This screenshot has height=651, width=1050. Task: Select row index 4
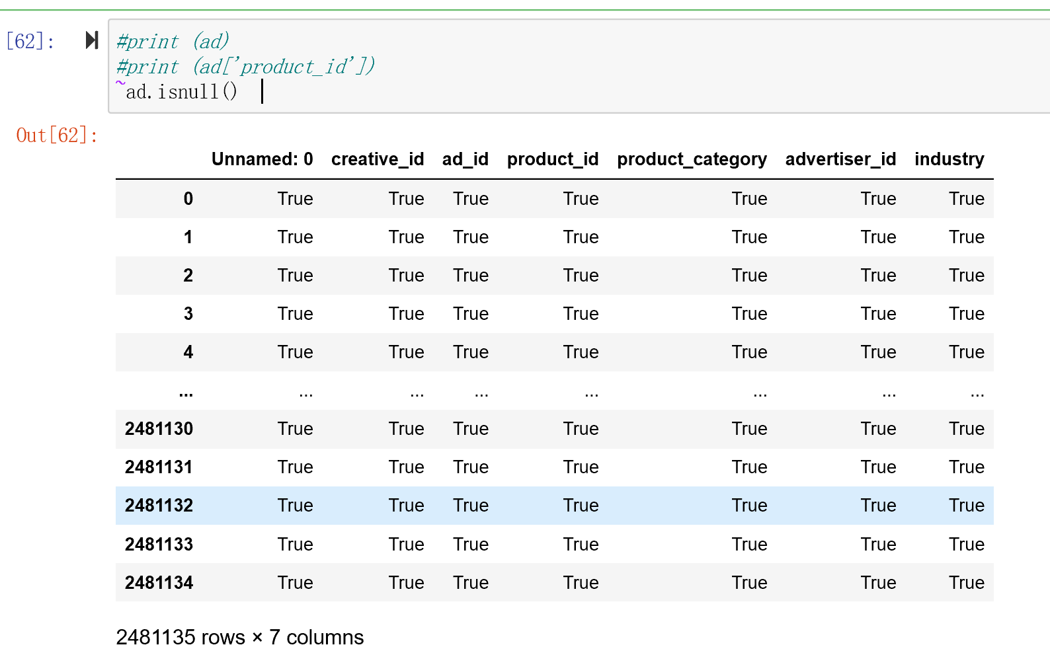[x=188, y=352]
